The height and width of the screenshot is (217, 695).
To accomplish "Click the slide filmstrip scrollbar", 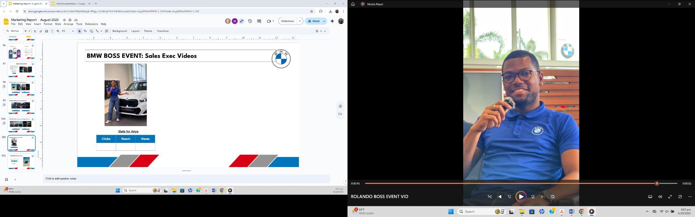I will (38, 154).
